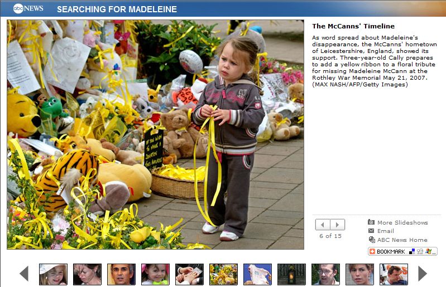Viewport: 446px width, 287px height.
Task: Click the Digg bookmark icon
Action: click(420, 251)
